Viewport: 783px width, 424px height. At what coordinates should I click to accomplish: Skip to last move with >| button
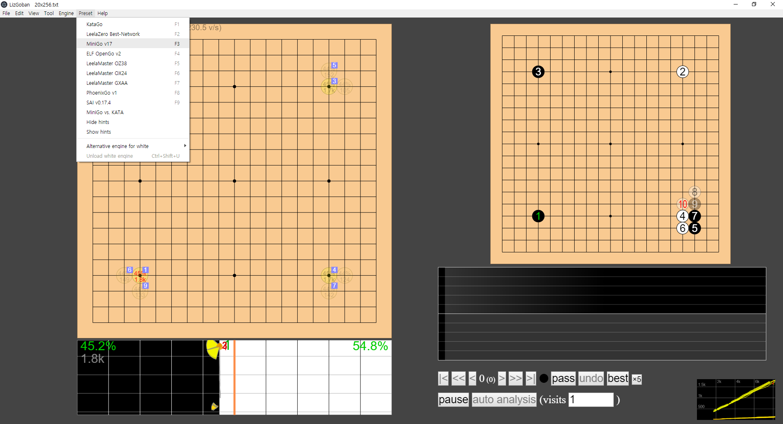tap(530, 379)
